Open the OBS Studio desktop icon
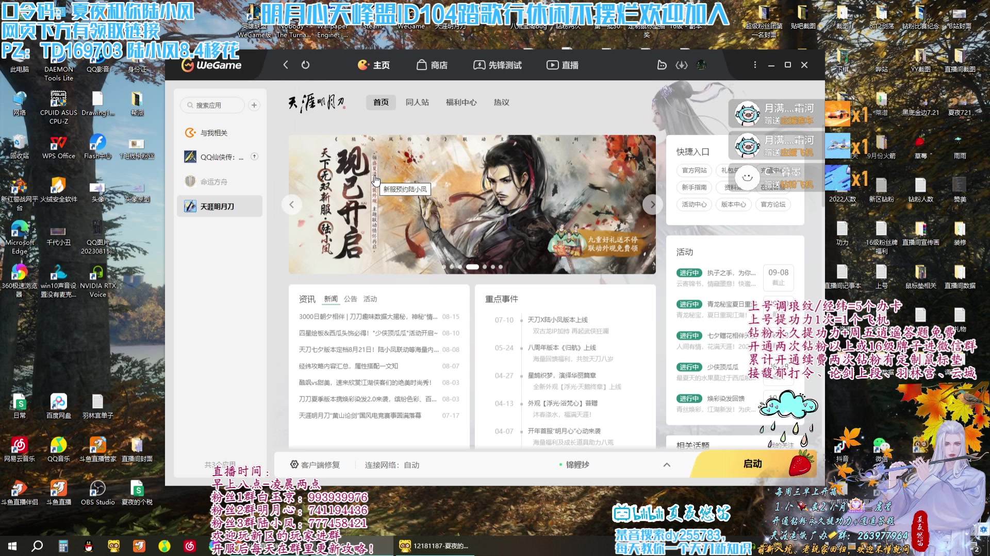Image resolution: width=990 pixels, height=556 pixels. [98, 493]
